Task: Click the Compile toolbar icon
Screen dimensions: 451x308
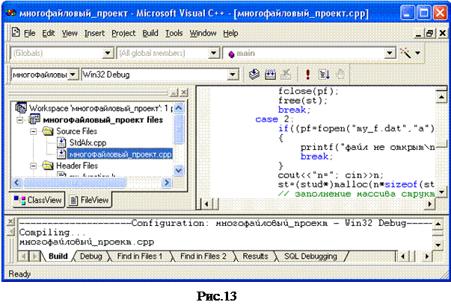Action: click(254, 75)
